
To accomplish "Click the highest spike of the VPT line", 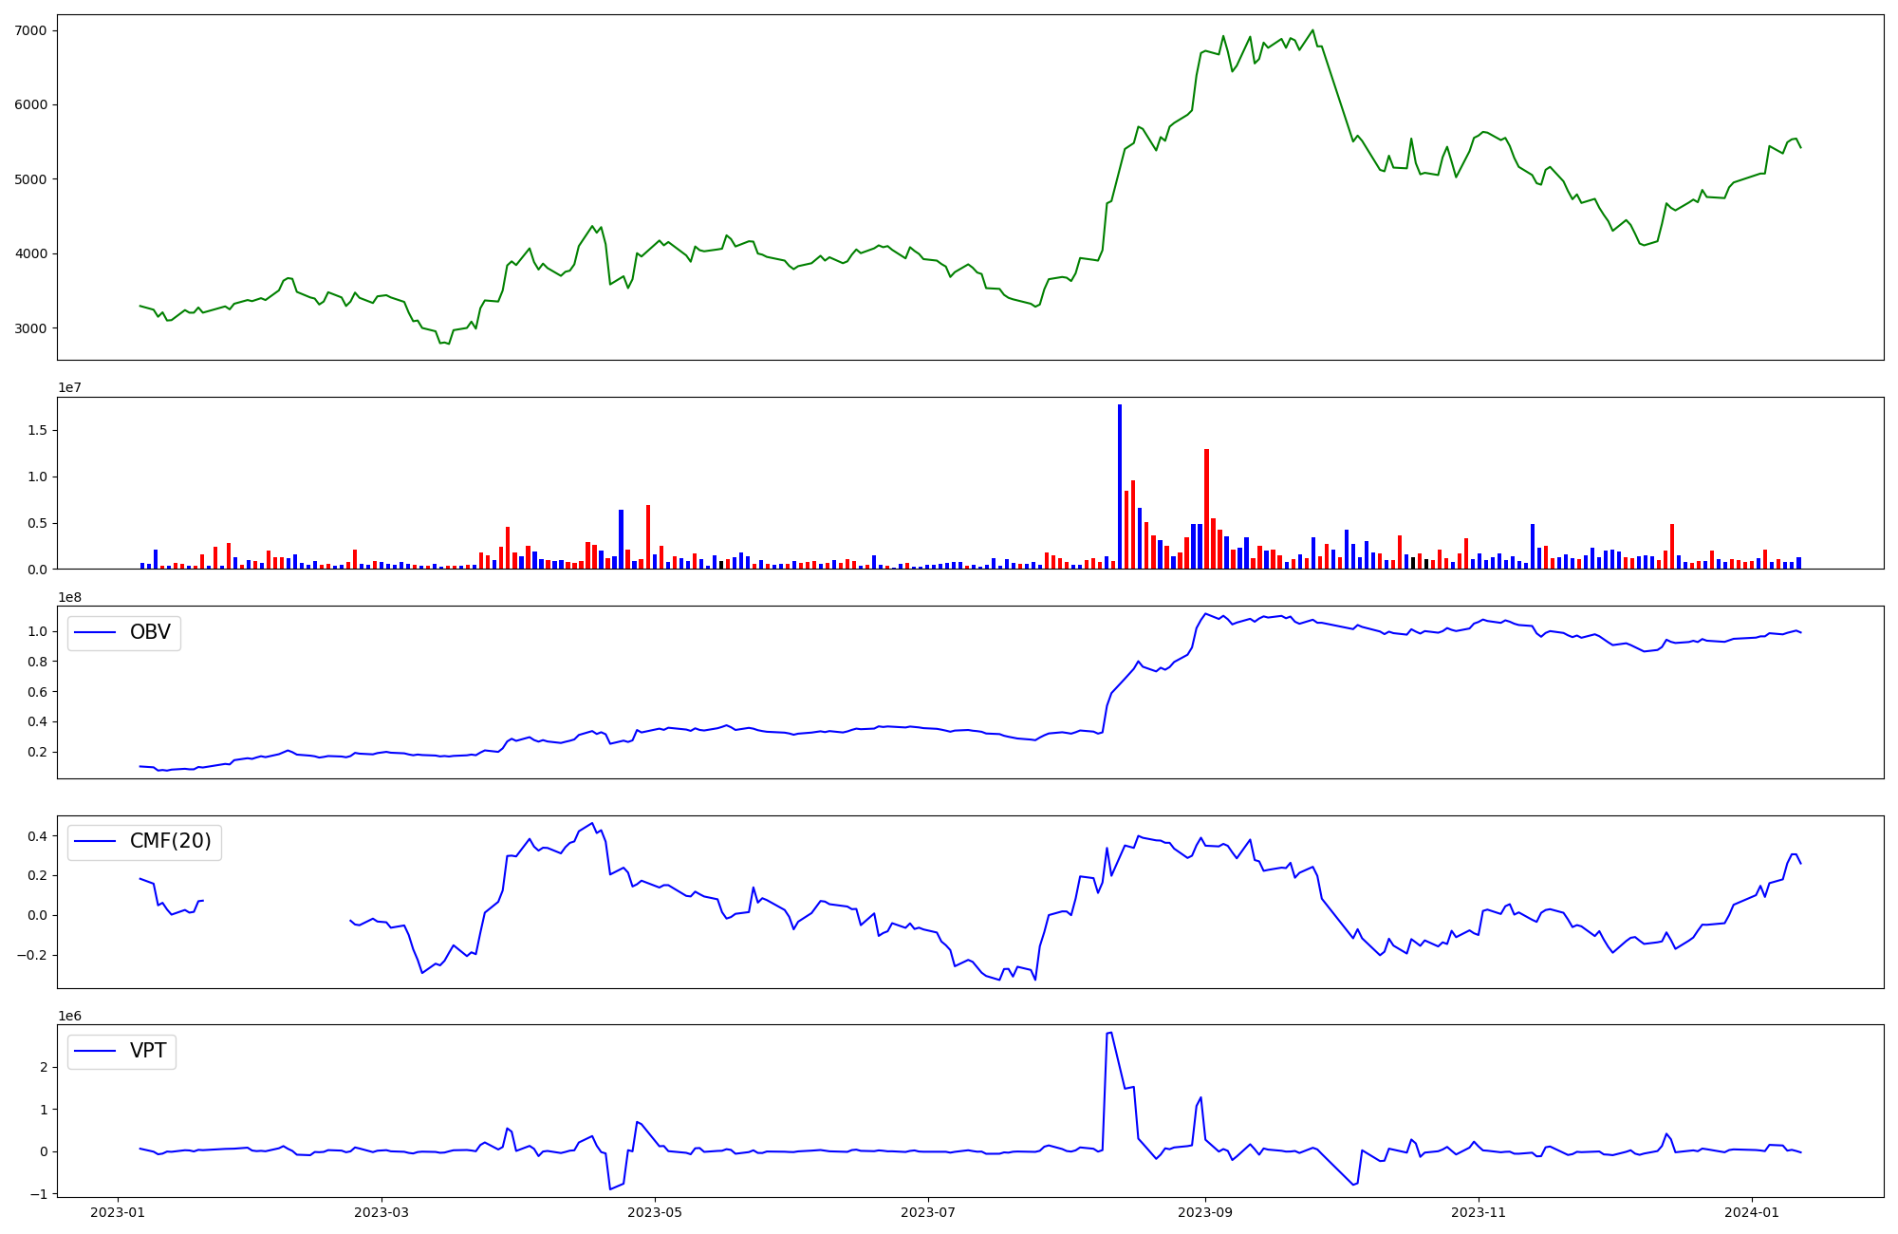I will 1110,1033.
